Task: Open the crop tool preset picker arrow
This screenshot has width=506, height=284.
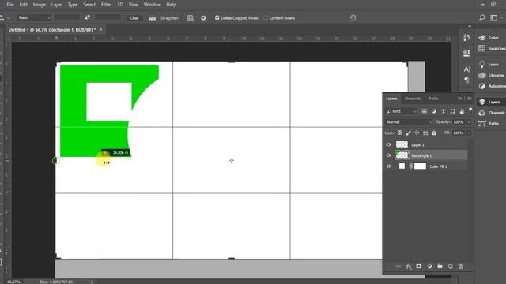Action: coord(8,18)
